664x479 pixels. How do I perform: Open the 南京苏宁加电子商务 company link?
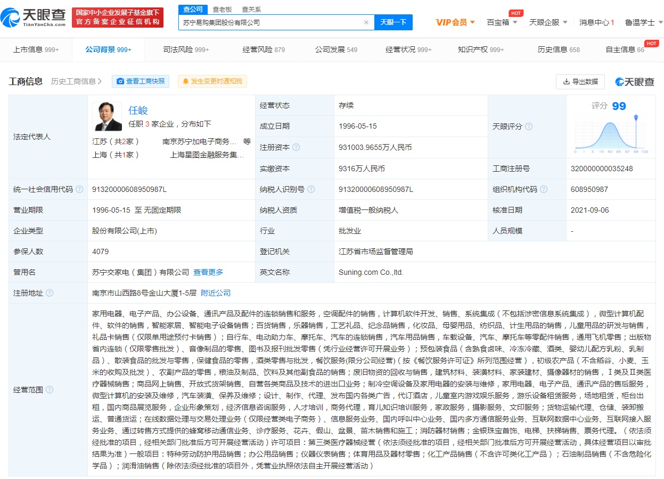pos(199,141)
